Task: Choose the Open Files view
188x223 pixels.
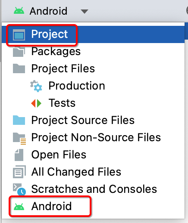Action: pyautogui.click(x=93, y=155)
